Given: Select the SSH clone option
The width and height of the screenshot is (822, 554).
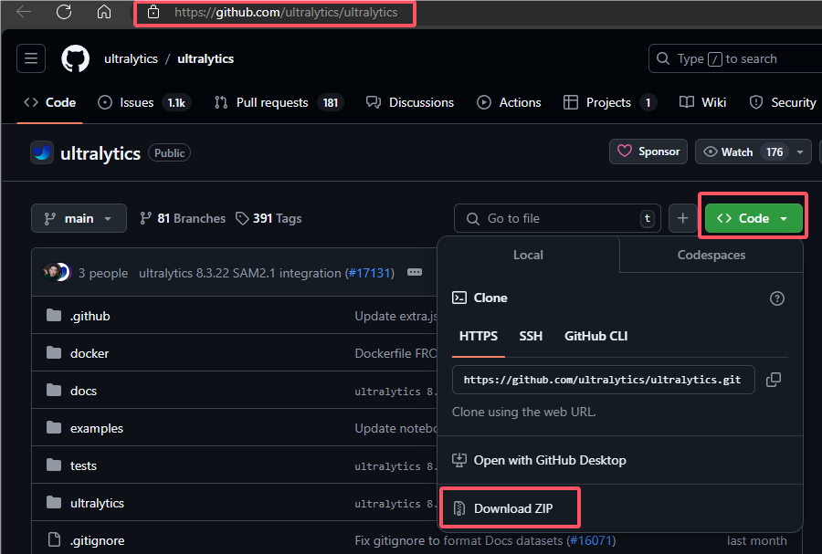Looking at the screenshot, I should click(x=531, y=336).
